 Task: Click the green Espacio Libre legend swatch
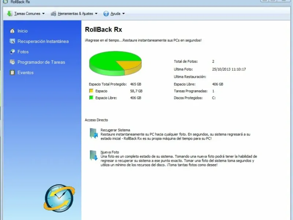click(91, 98)
